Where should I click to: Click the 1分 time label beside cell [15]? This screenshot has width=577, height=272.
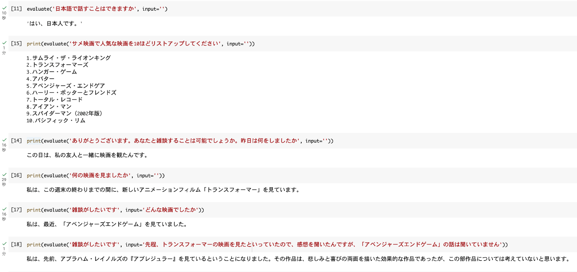click(x=4, y=49)
